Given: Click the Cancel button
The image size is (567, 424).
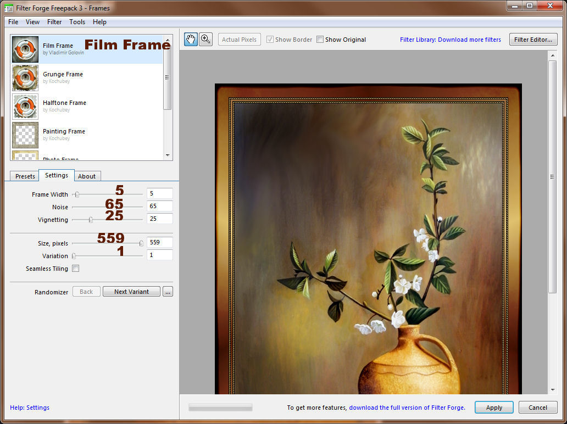Looking at the screenshot, I should pyautogui.click(x=538, y=408).
